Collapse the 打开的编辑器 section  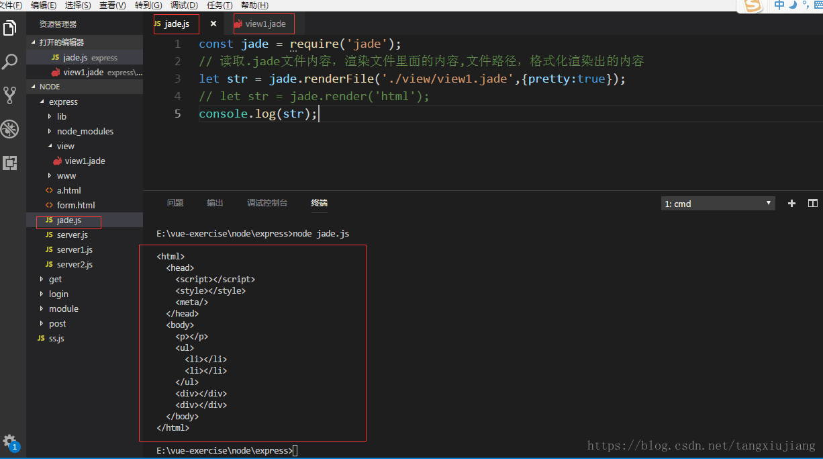[85, 42]
